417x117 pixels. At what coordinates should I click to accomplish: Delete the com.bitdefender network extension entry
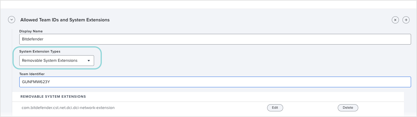(x=348, y=107)
